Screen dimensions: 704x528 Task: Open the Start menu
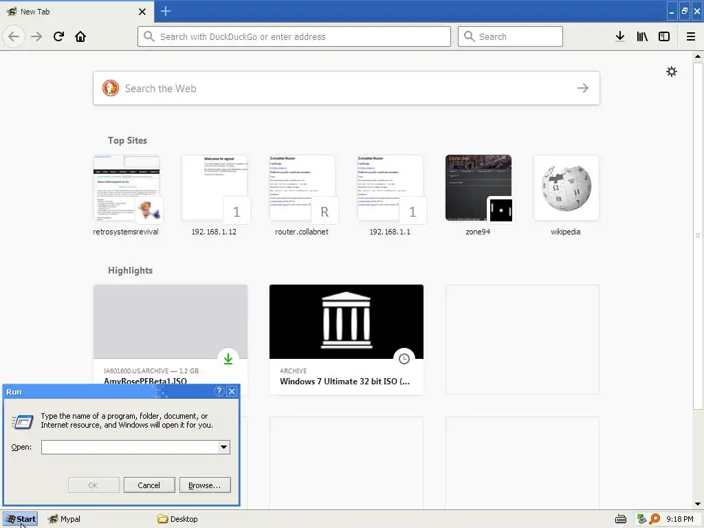(21, 519)
